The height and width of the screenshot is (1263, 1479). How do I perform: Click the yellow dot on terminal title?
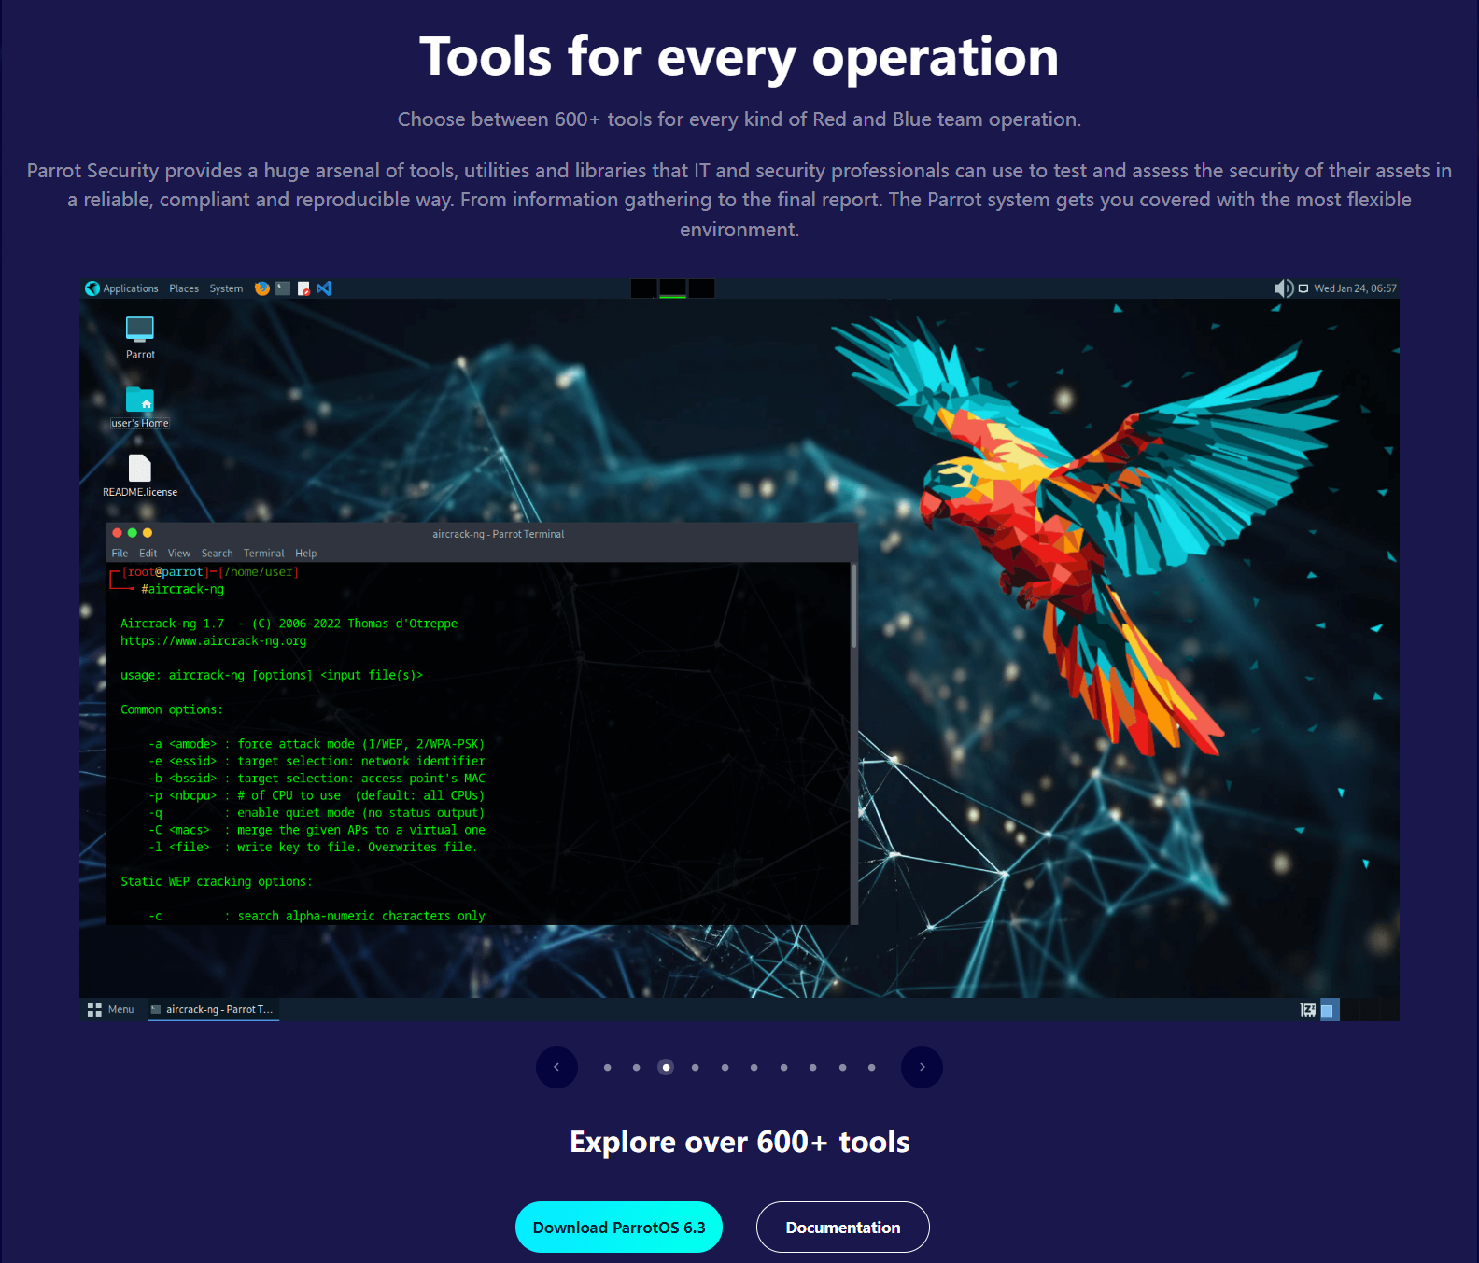147,533
